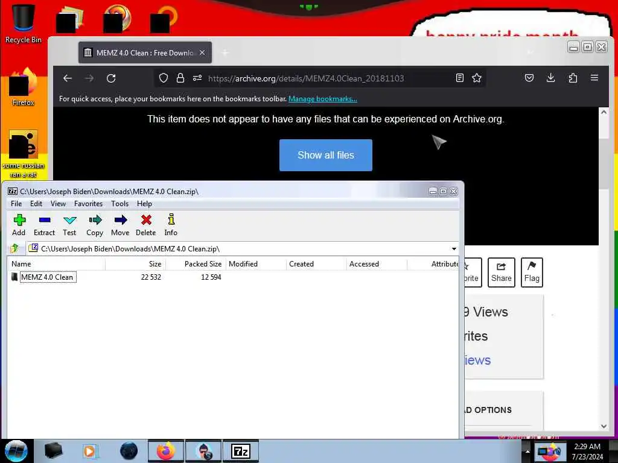The height and width of the screenshot is (463, 618).
Task: Open archive Info in 7-Zip
Action: [x=171, y=225]
